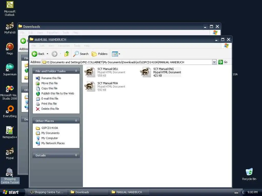Select SCT Manual FRA file icon
The height and width of the screenshot is (196, 262).
(x=90, y=86)
